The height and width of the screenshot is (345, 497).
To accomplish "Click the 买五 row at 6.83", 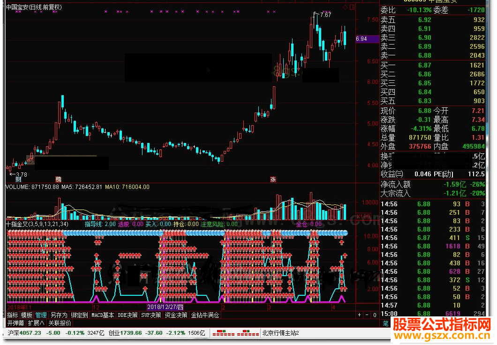I will pyautogui.click(x=432, y=101).
